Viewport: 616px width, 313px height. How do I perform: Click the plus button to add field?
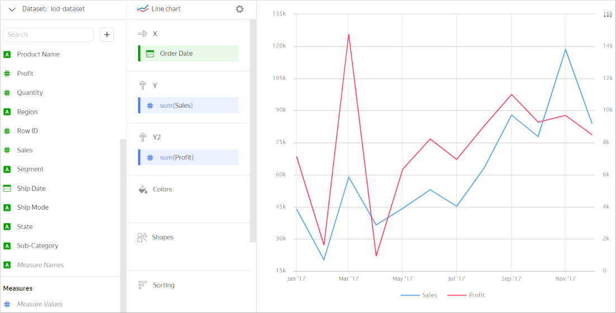pyautogui.click(x=107, y=35)
